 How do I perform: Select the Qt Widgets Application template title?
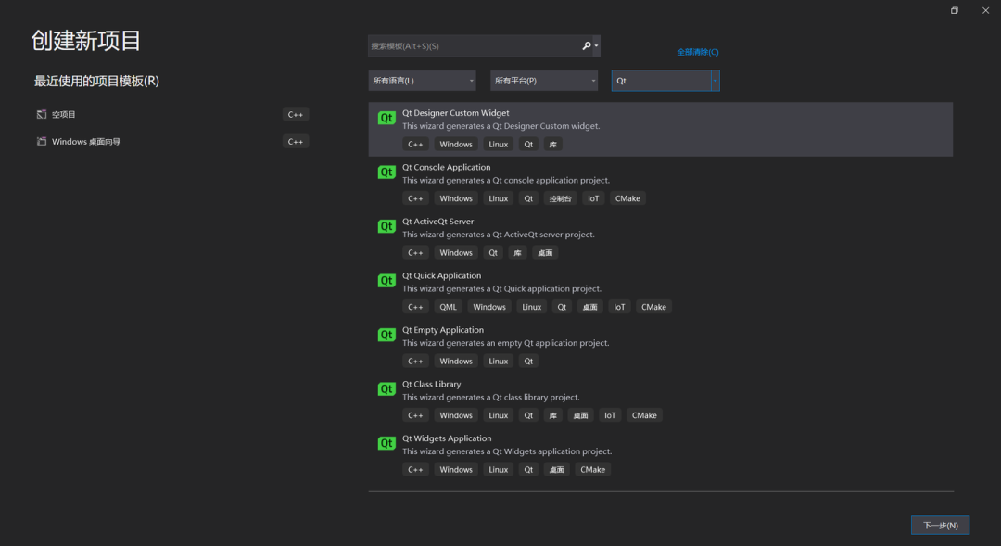447,438
